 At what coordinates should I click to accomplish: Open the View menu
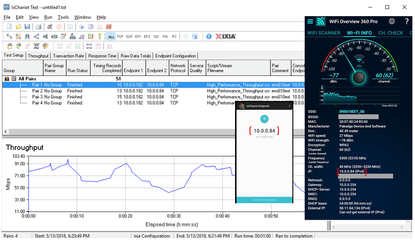34,17
